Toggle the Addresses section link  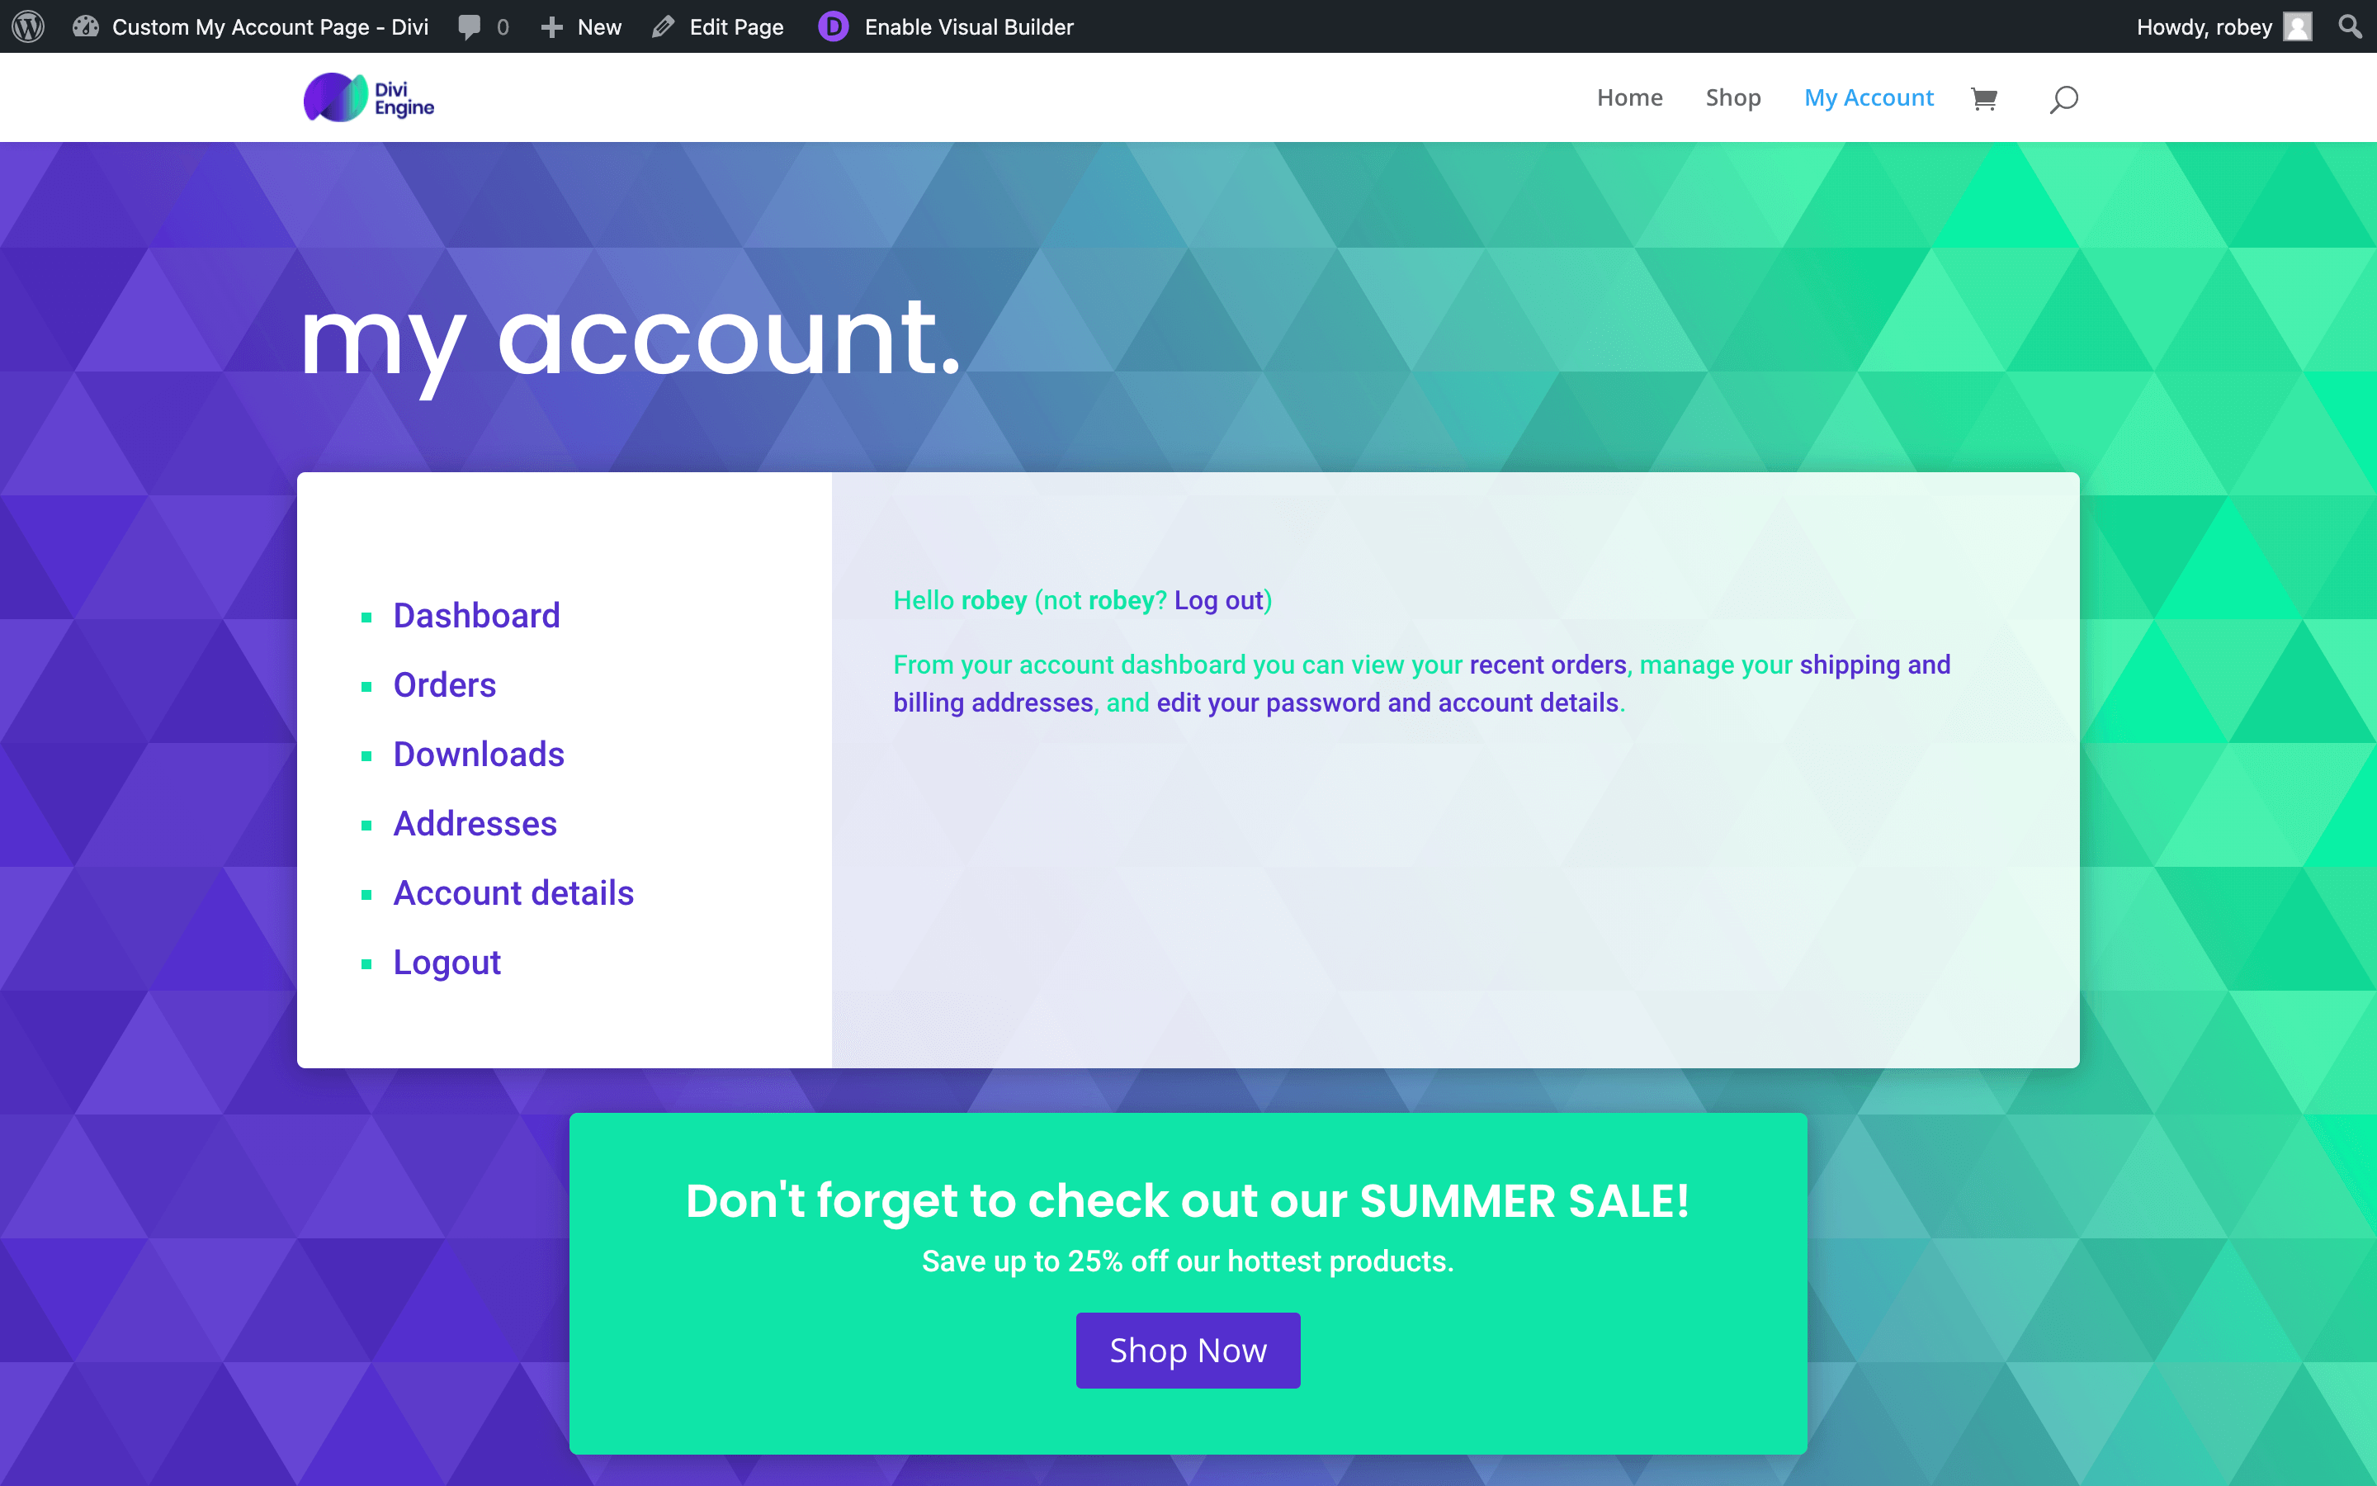(475, 821)
